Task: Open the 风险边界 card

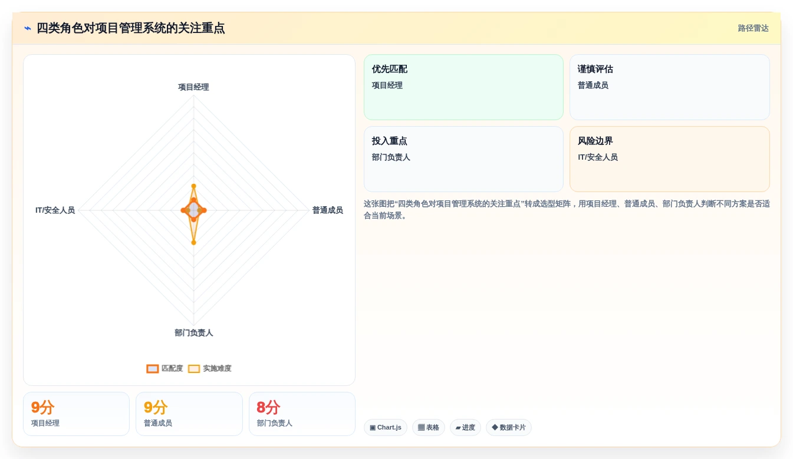Action: tap(670, 159)
